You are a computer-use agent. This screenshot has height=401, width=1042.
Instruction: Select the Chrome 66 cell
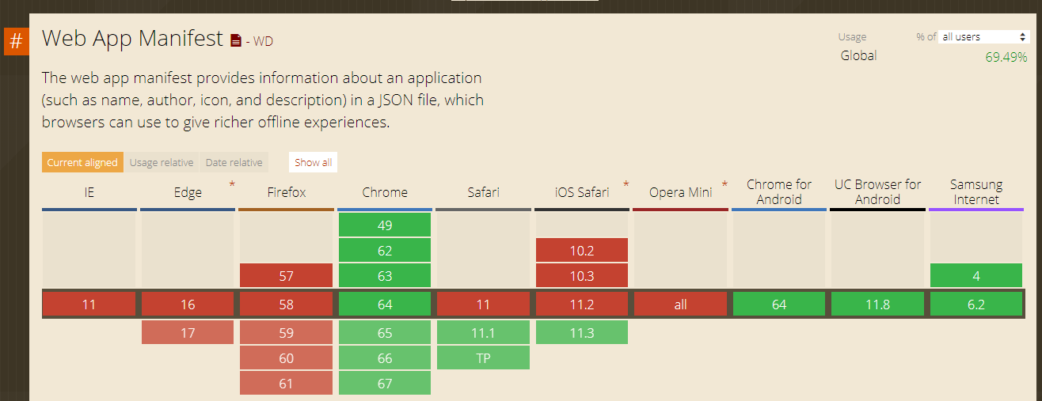[385, 358]
